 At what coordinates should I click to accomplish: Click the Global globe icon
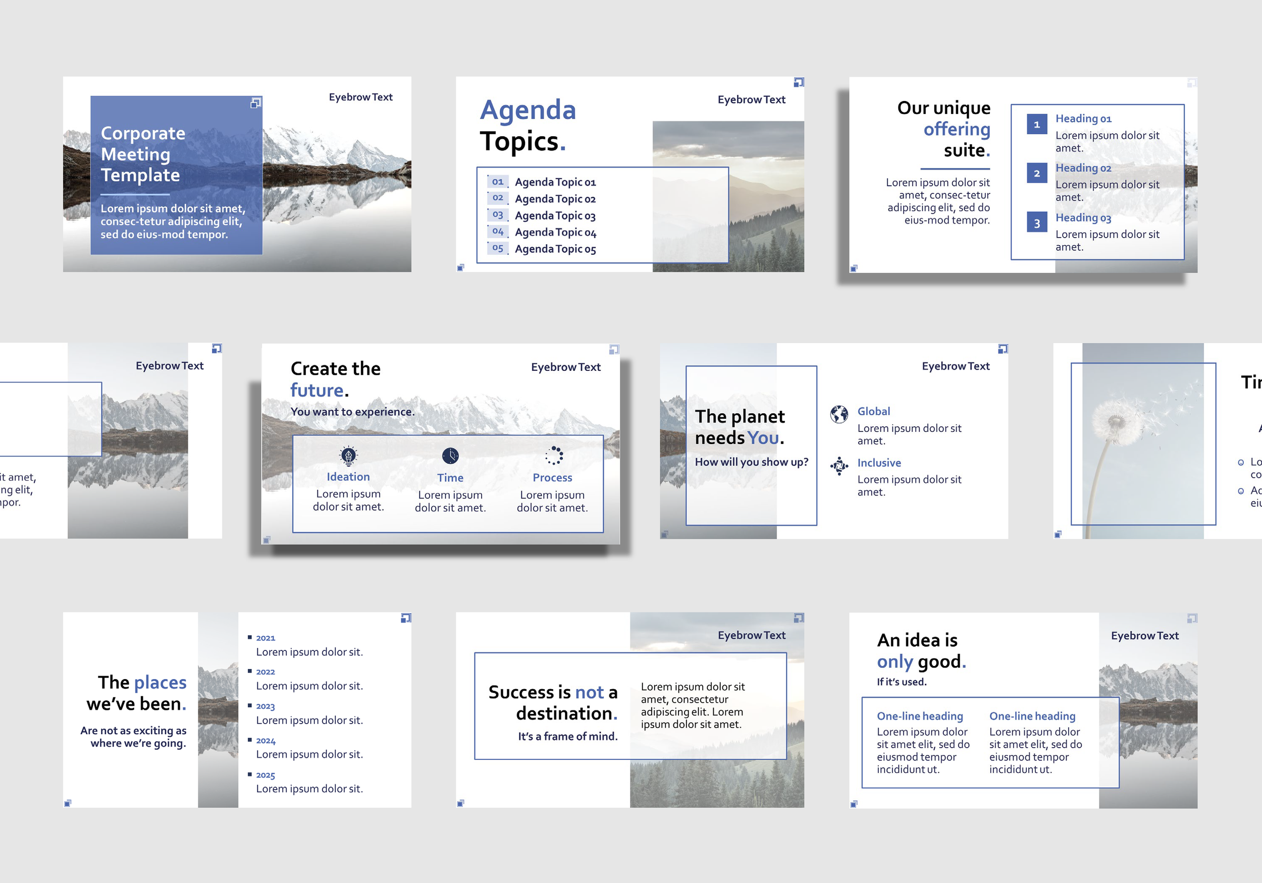click(x=839, y=414)
